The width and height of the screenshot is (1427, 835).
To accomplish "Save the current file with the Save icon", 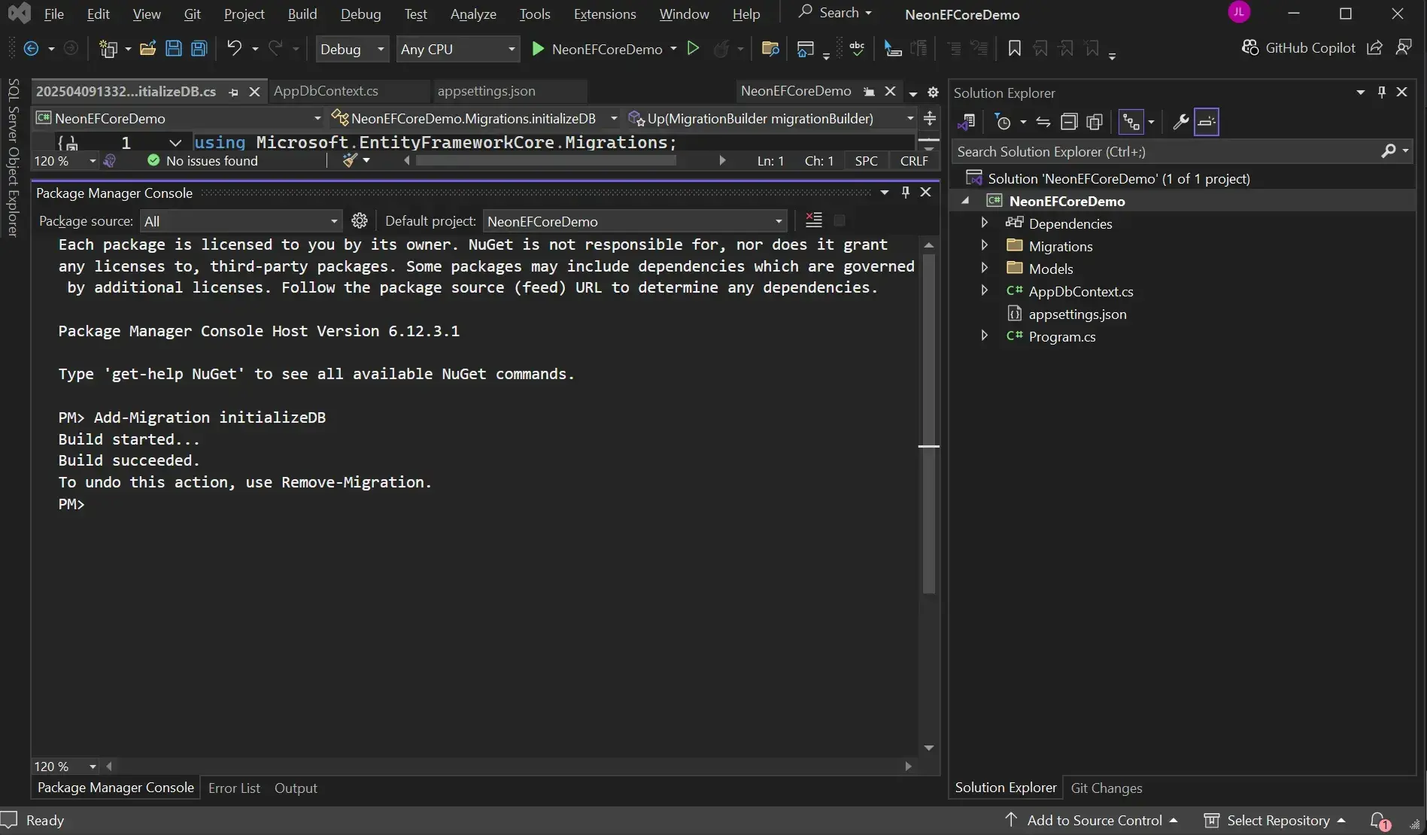I will point(174,49).
